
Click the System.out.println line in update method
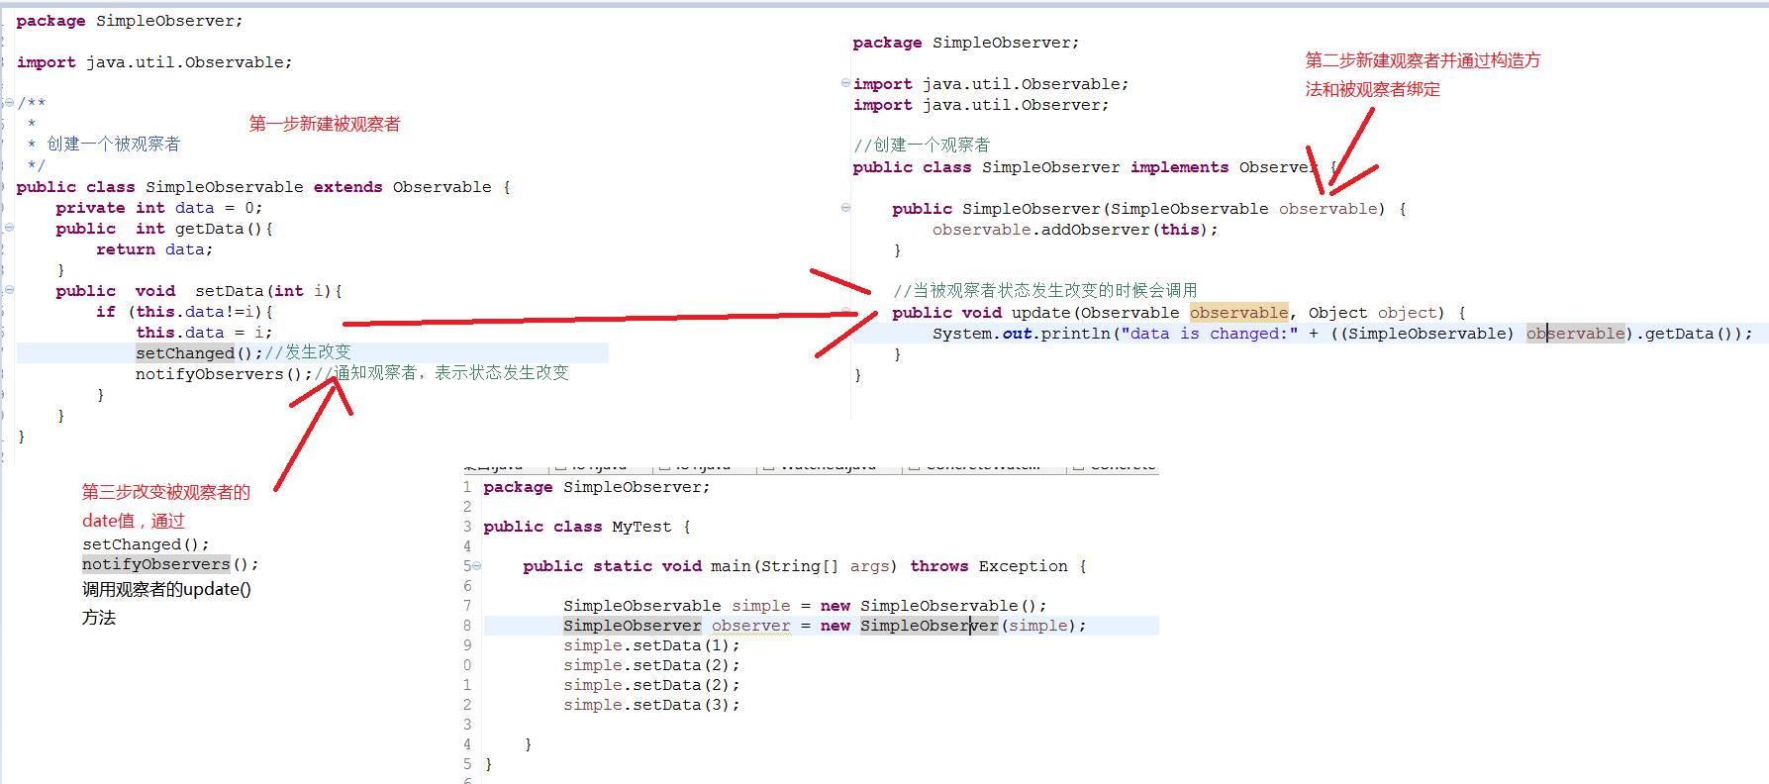pyautogui.click(x=1188, y=334)
